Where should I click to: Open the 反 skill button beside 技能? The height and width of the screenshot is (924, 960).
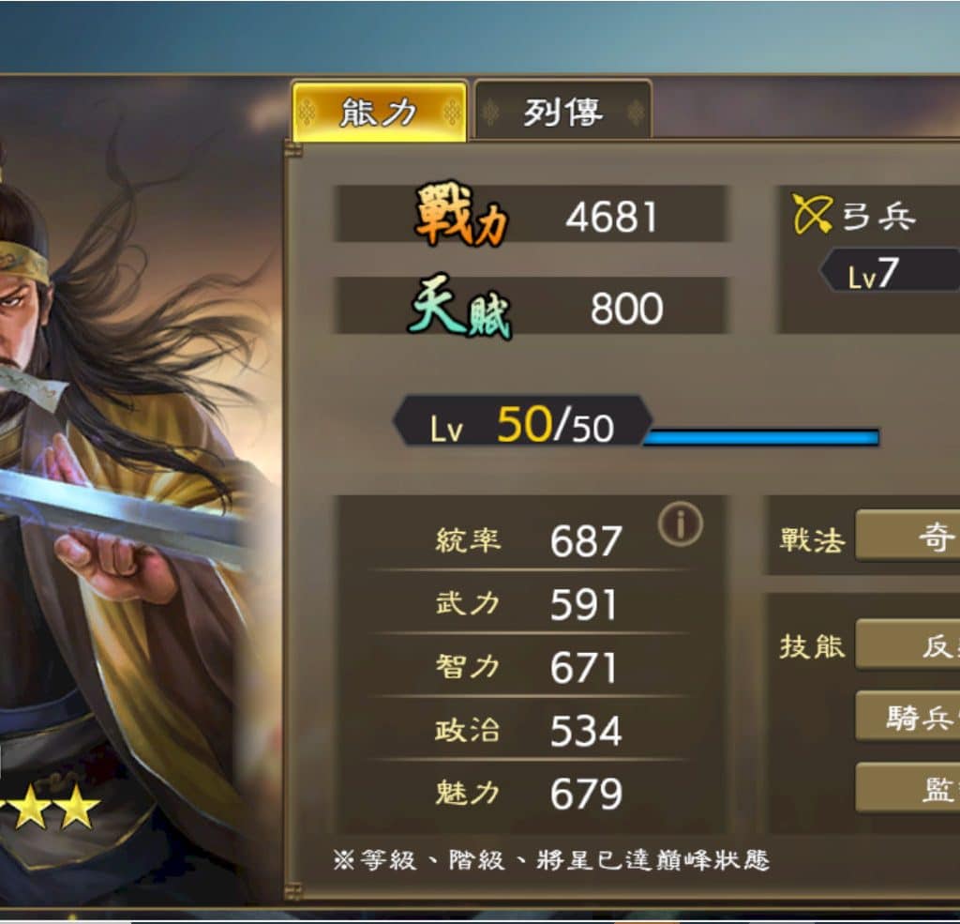tap(907, 644)
